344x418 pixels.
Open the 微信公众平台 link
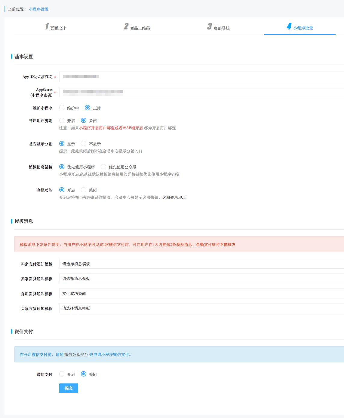point(76,355)
